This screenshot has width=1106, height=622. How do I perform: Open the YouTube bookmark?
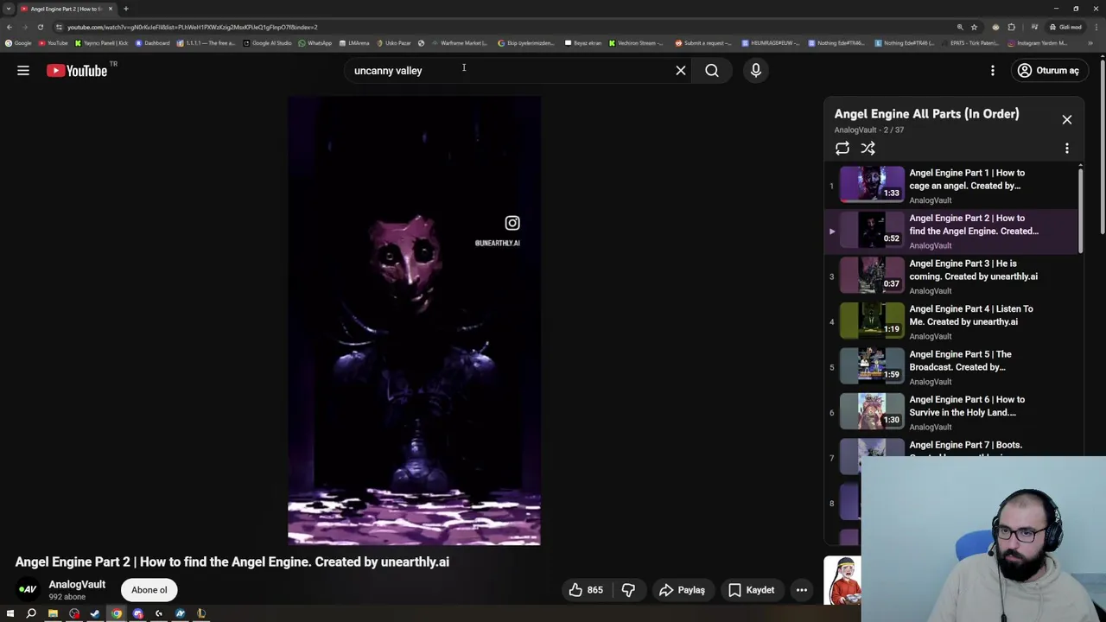[x=54, y=43]
